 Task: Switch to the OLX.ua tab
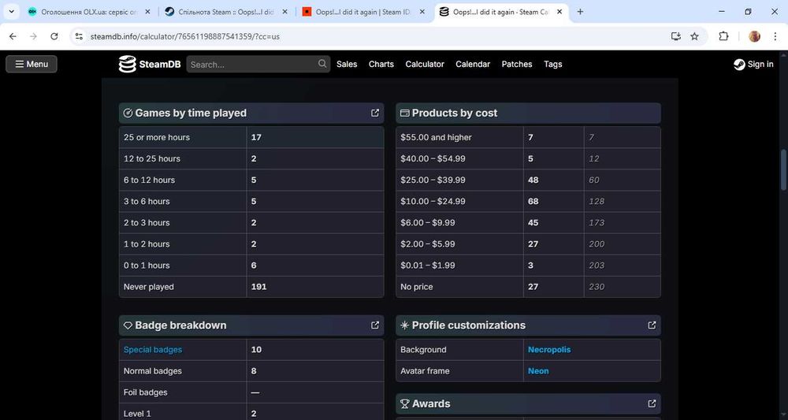click(90, 12)
